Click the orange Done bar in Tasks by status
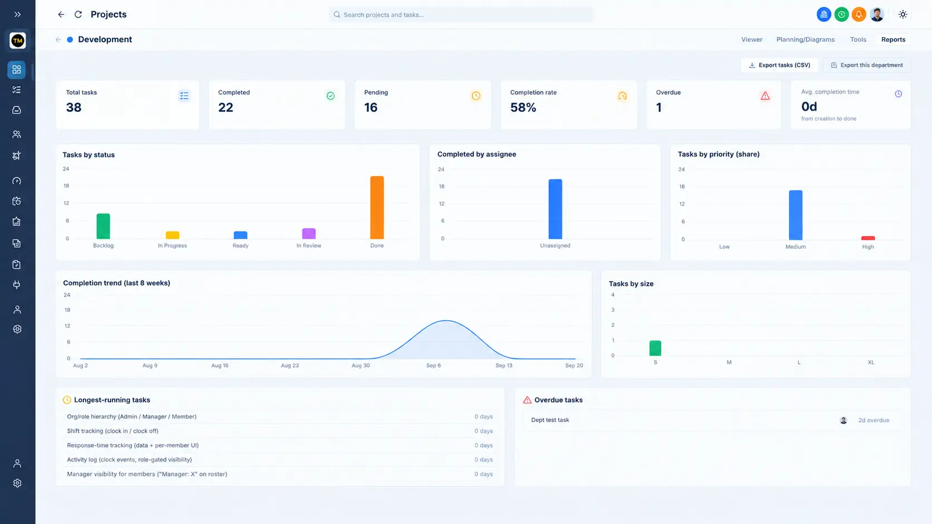This screenshot has height=524, width=932. pos(377,208)
